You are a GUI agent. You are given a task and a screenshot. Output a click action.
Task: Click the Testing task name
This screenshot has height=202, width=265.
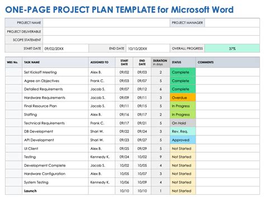tap(30, 157)
